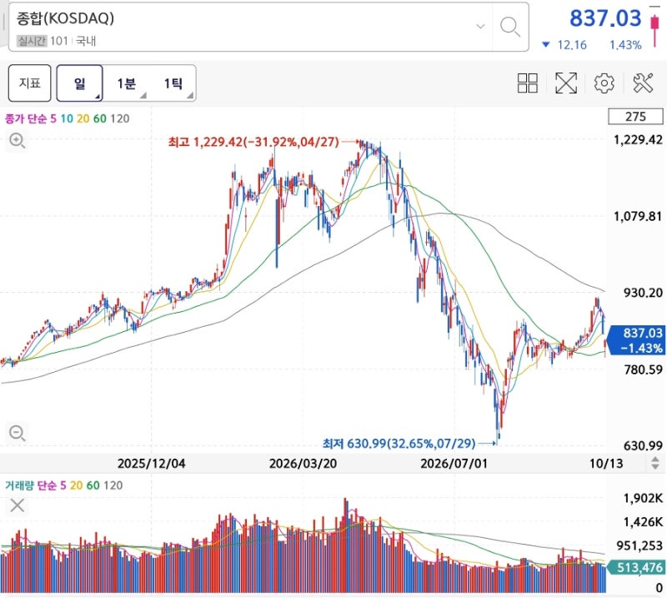Image resolution: width=667 pixels, height=598 pixels.
Task: Click the blue 837.03 current price tag
Action: tap(636, 340)
